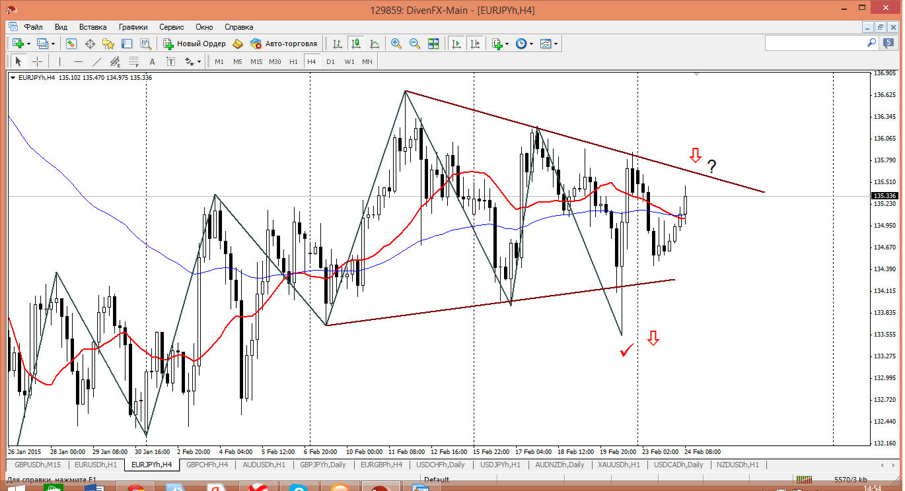Toggle chart shift from right border
Image resolution: width=905 pixels, height=491 pixels.
click(x=474, y=44)
